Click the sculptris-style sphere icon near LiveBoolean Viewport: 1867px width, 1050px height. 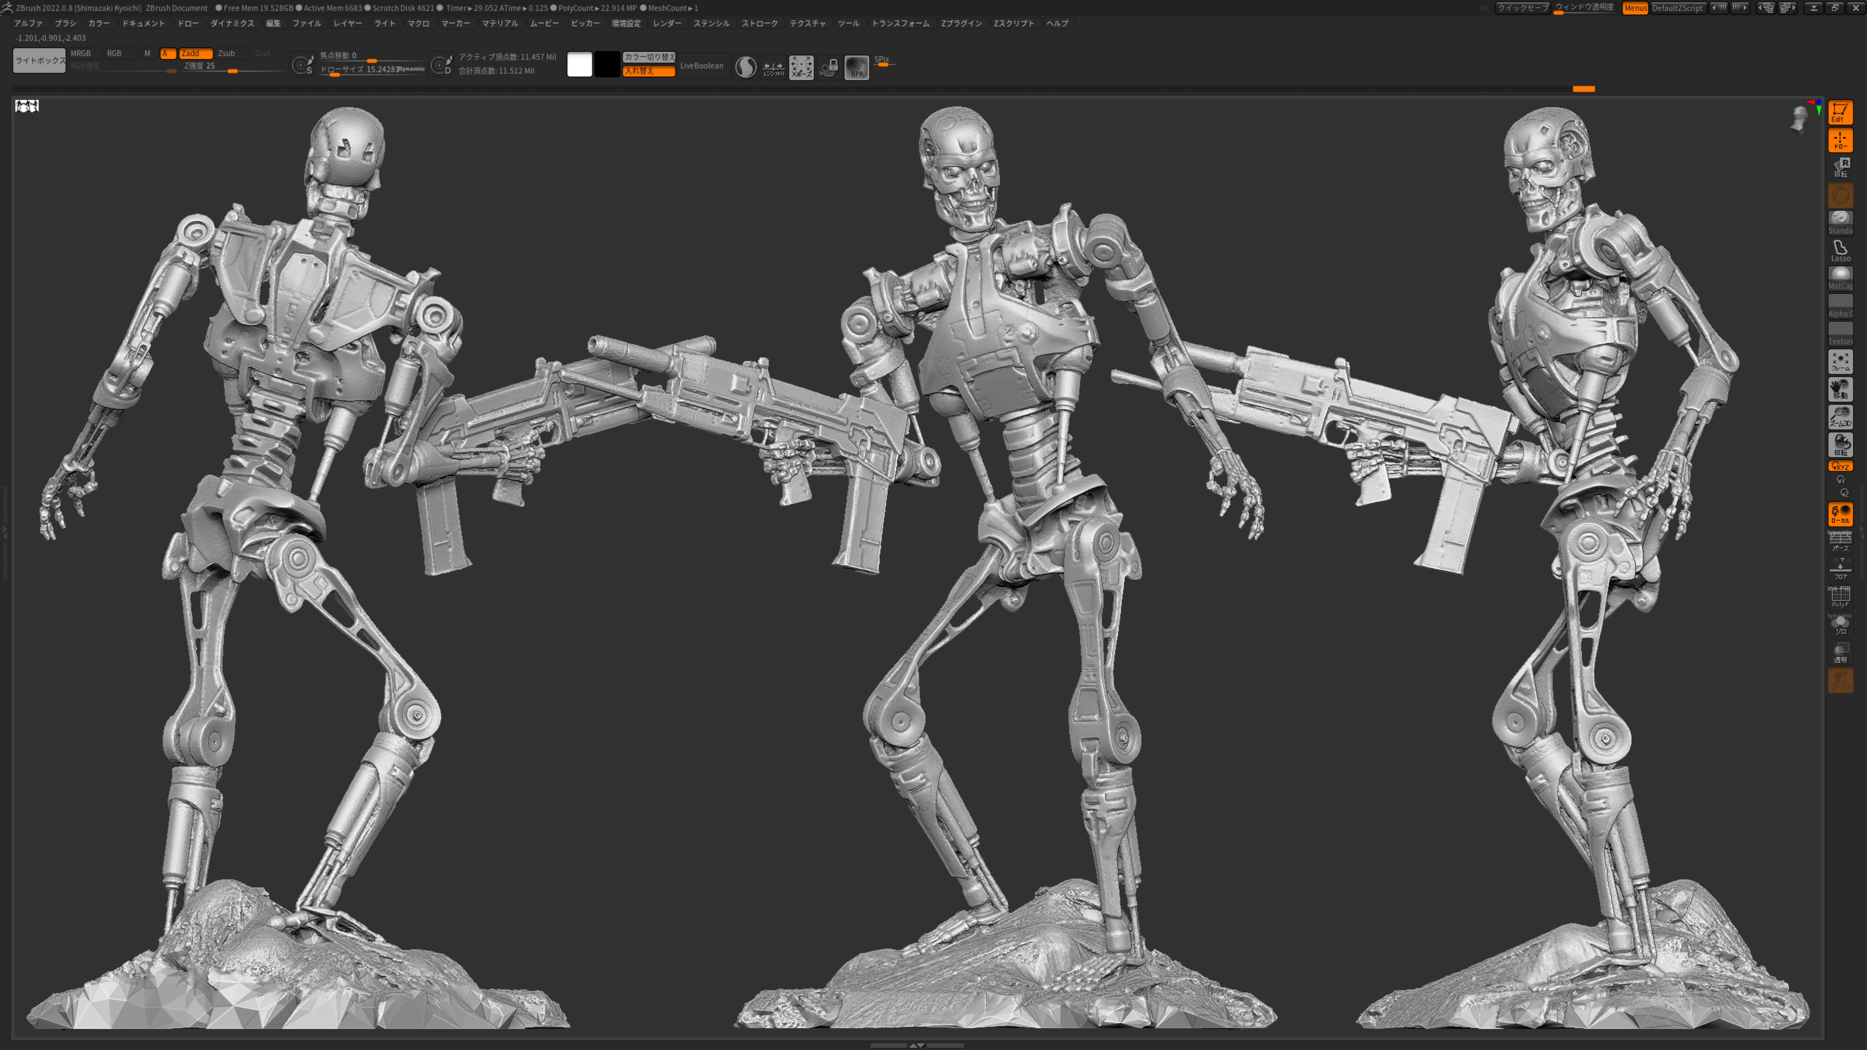click(746, 68)
